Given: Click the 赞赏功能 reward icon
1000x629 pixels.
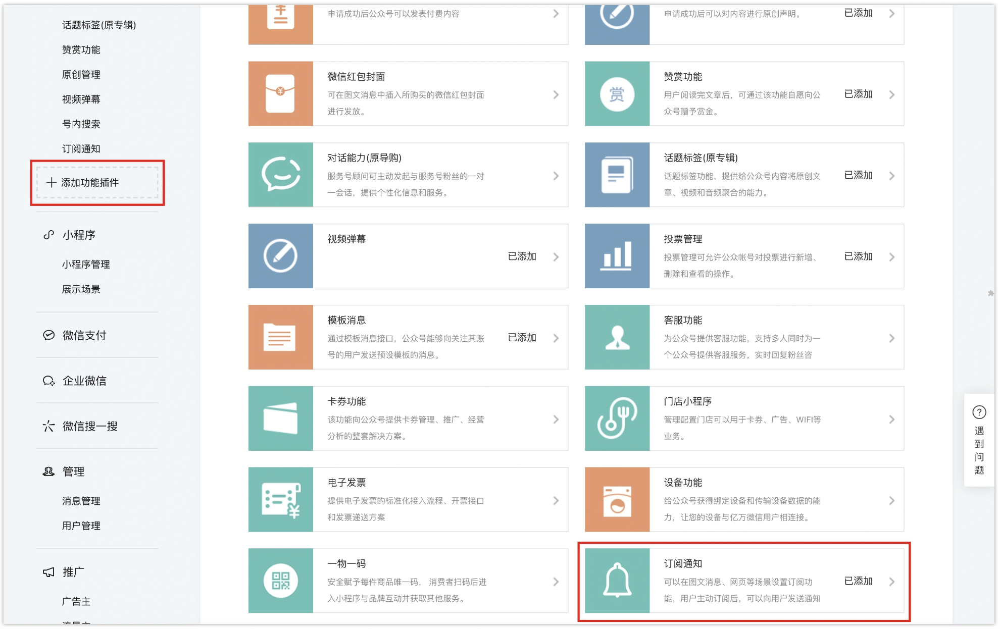Looking at the screenshot, I should (x=617, y=94).
